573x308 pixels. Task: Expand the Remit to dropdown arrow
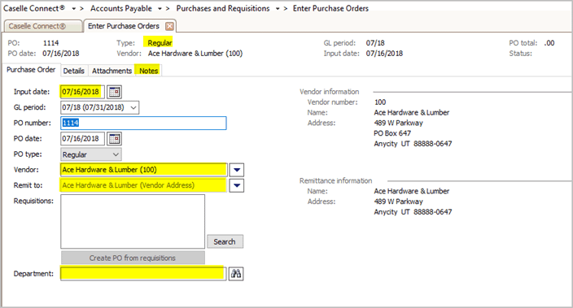pos(236,186)
